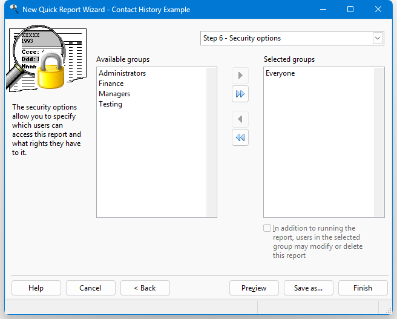Click the Save as... button
The height and width of the screenshot is (319, 397).
pos(308,288)
